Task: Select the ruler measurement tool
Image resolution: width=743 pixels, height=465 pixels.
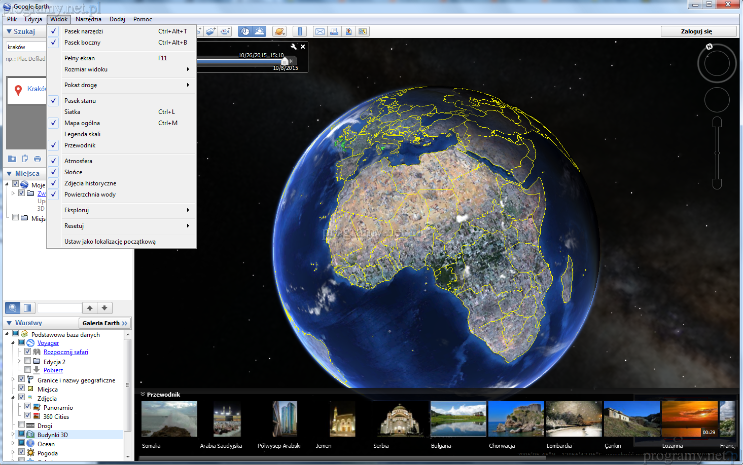Action: point(300,31)
